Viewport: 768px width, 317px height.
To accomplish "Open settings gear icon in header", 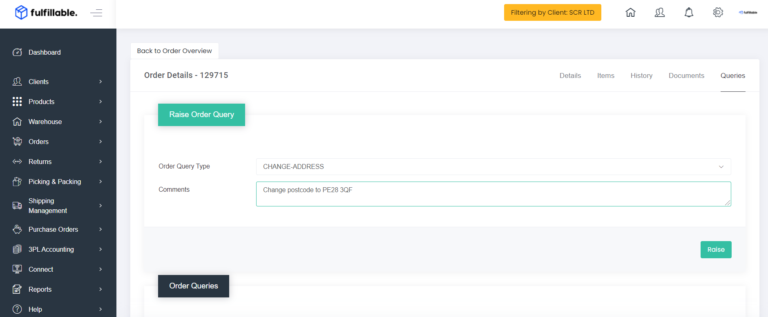I will coord(718,13).
